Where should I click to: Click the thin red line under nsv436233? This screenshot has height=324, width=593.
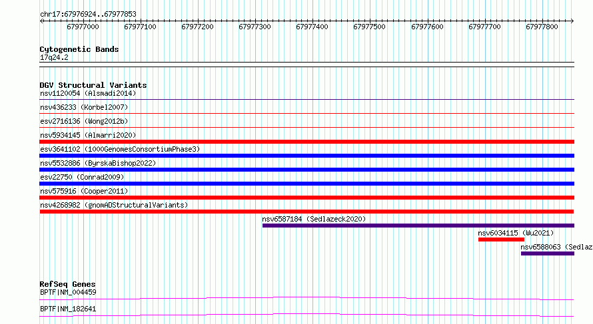(x=306, y=113)
